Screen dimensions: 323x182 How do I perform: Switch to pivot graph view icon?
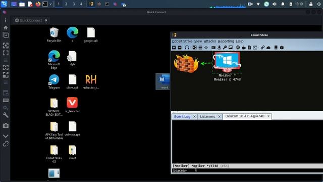click(194, 48)
